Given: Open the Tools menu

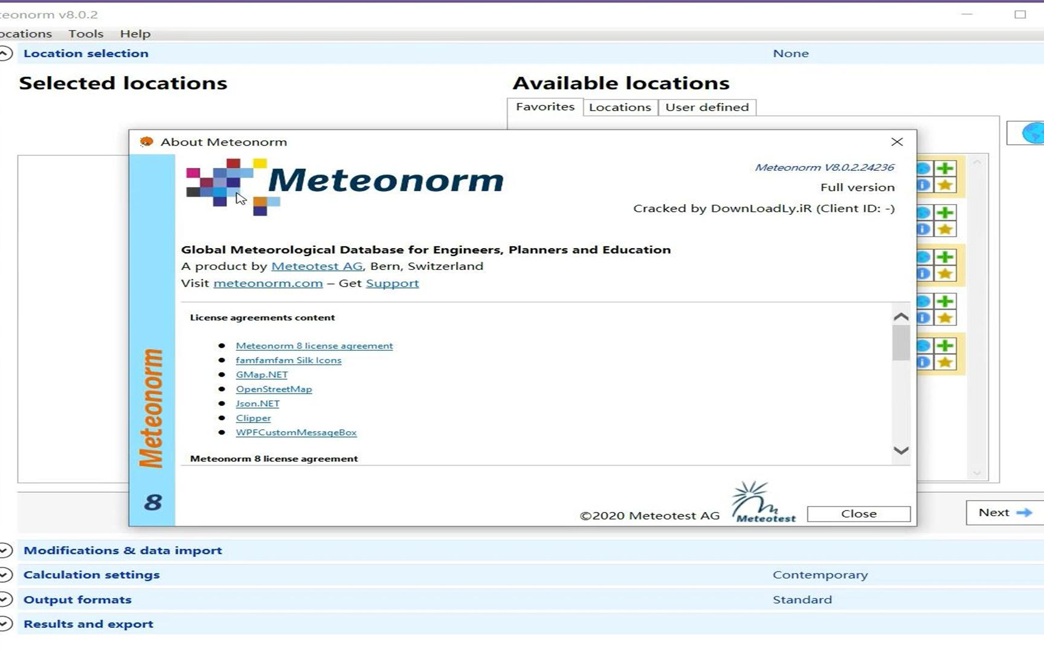Looking at the screenshot, I should [86, 34].
